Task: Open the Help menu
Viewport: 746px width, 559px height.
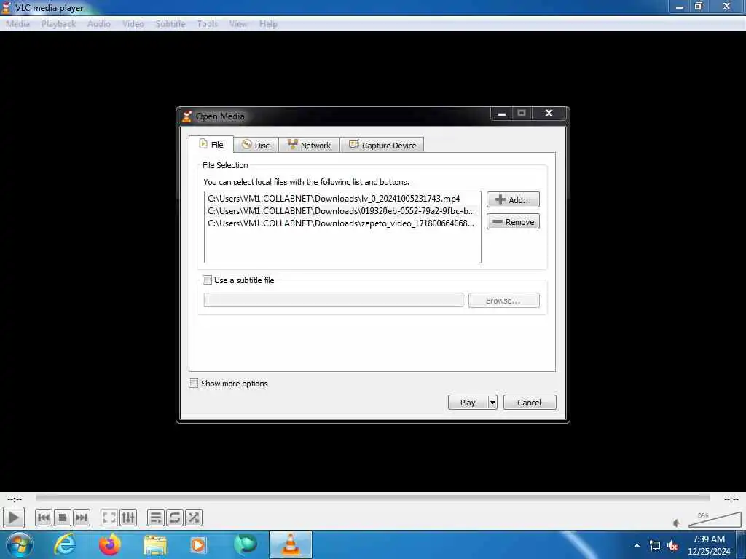Action: pyautogui.click(x=268, y=24)
